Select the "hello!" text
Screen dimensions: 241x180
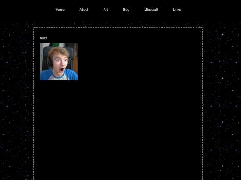43,38
